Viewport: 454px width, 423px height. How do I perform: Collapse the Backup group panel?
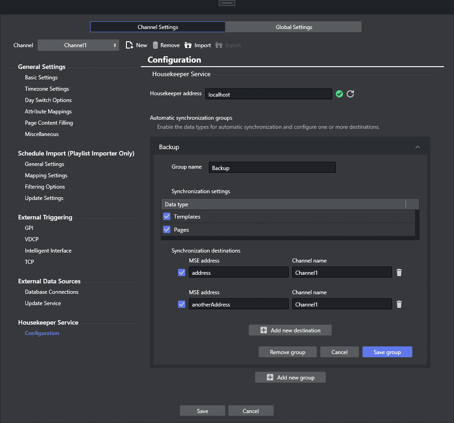coord(418,147)
